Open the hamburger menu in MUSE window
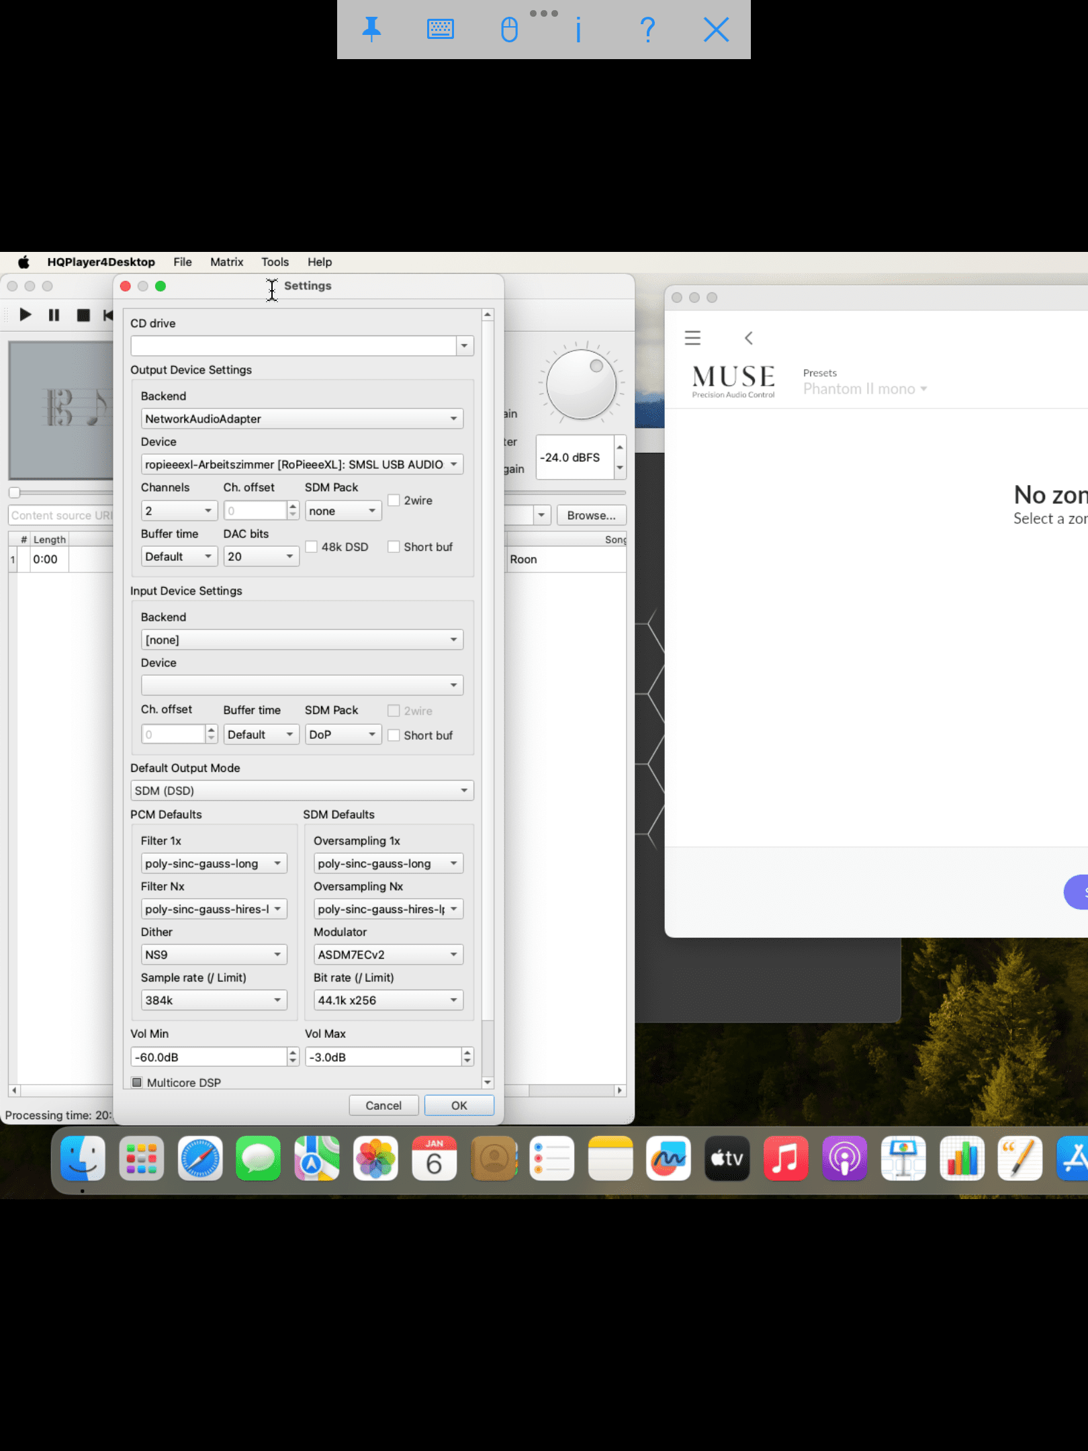Viewport: 1088px width, 1451px height. (692, 338)
